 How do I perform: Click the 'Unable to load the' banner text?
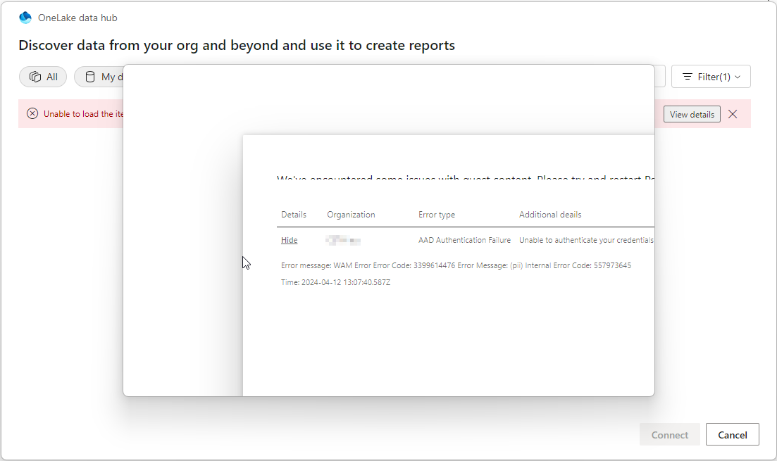coord(83,114)
